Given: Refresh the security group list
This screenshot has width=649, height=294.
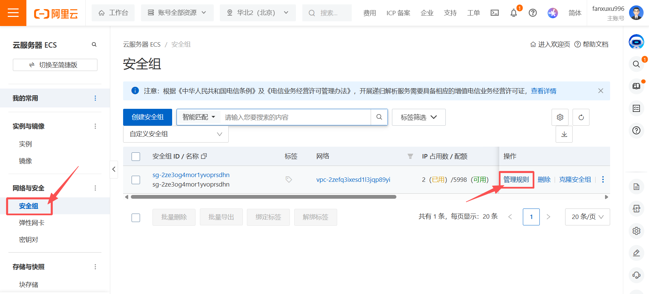Looking at the screenshot, I should pos(581,117).
